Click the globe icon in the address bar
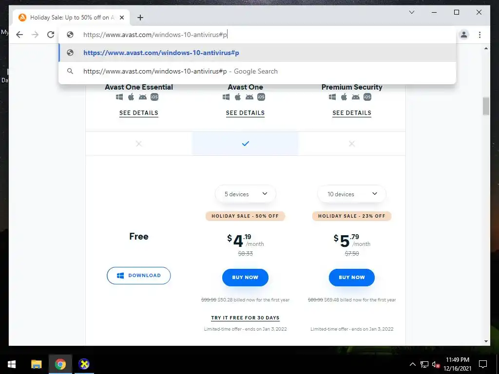This screenshot has width=499, height=374. point(70,35)
